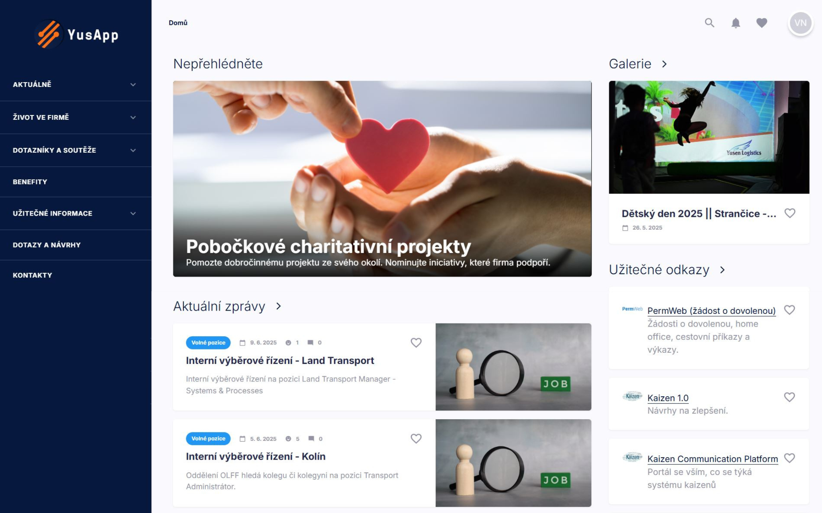Expand ŽIVOT VE FIRMĚ submenu
Viewport: 822px width, 513px height.
[75, 117]
